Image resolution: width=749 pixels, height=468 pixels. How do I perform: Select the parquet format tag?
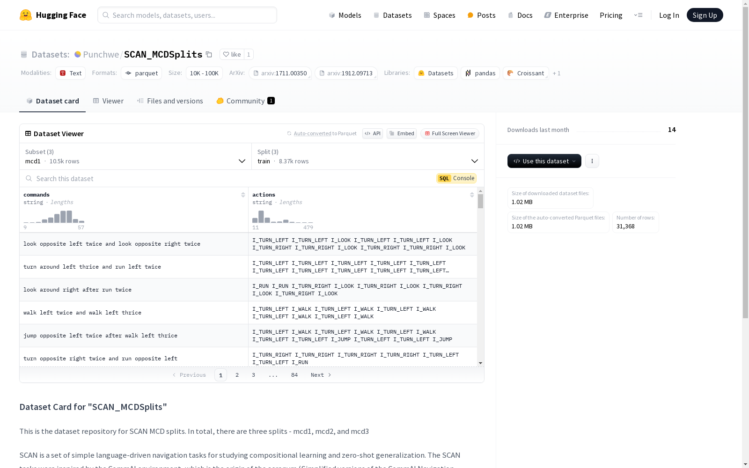[141, 73]
